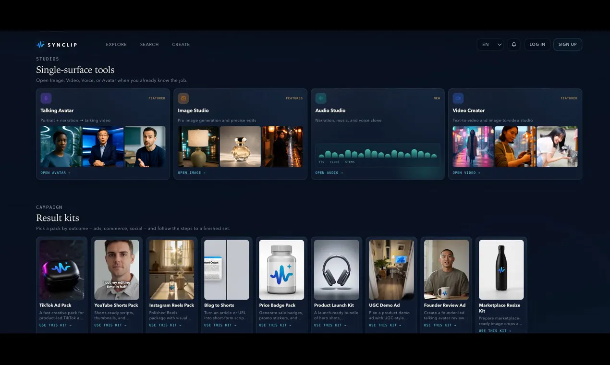This screenshot has height=365, width=610.
Task: Click the Single-surface tools heading
Action: click(75, 70)
